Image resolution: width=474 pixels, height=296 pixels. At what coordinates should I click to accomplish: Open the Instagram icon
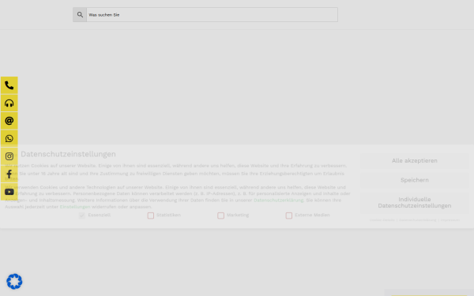9,156
